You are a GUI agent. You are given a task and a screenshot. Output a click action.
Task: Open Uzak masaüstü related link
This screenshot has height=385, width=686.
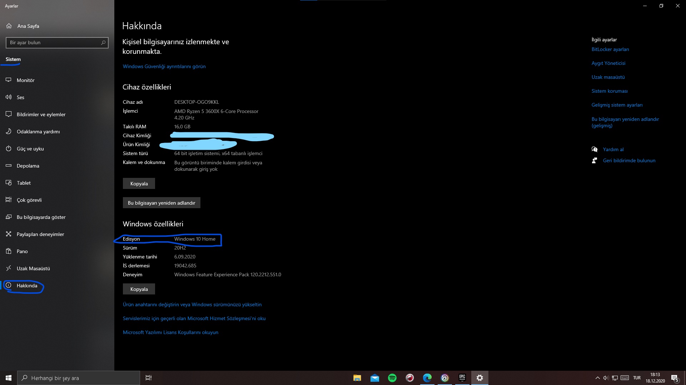tap(608, 77)
